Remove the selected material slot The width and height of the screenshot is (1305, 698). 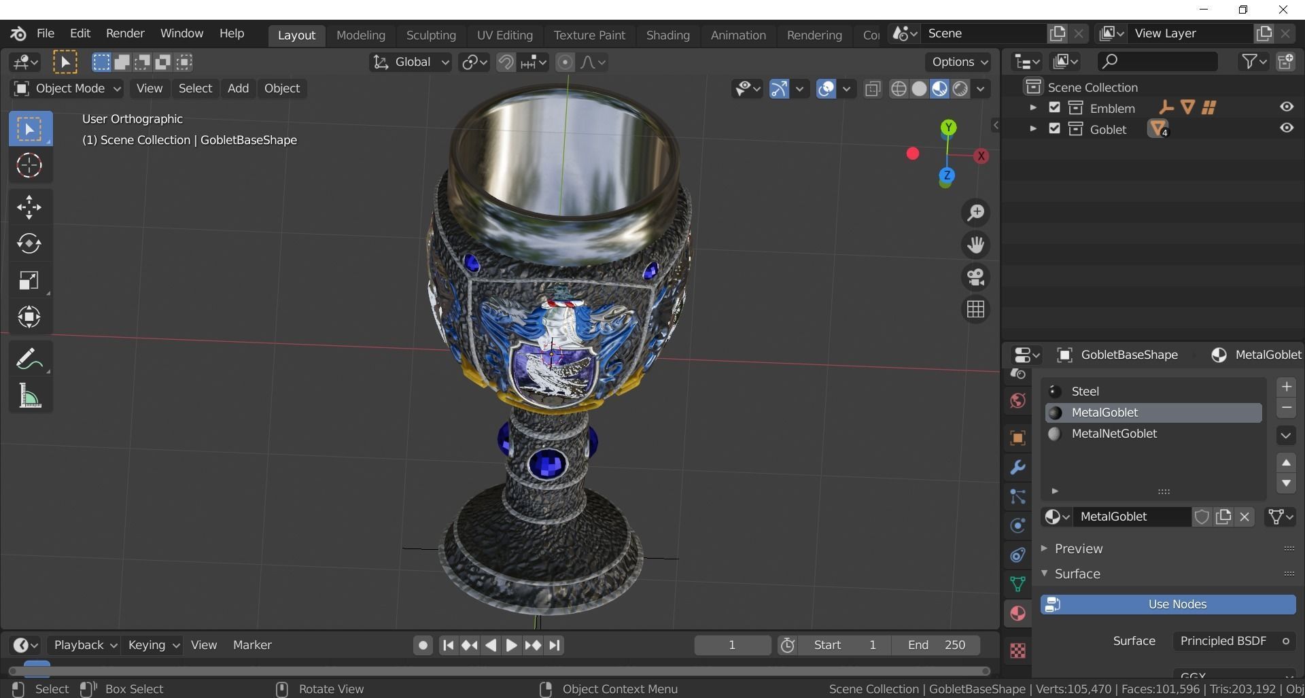click(x=1286, y=408)
